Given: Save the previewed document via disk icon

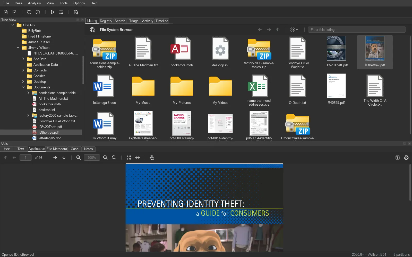Looking at the screenshot, I should coord(398,158).
